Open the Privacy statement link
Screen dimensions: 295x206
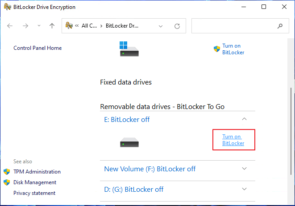(34, 193)
